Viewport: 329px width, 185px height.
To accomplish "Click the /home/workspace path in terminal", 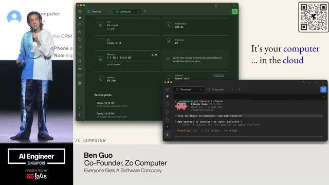I will [202, 110].
